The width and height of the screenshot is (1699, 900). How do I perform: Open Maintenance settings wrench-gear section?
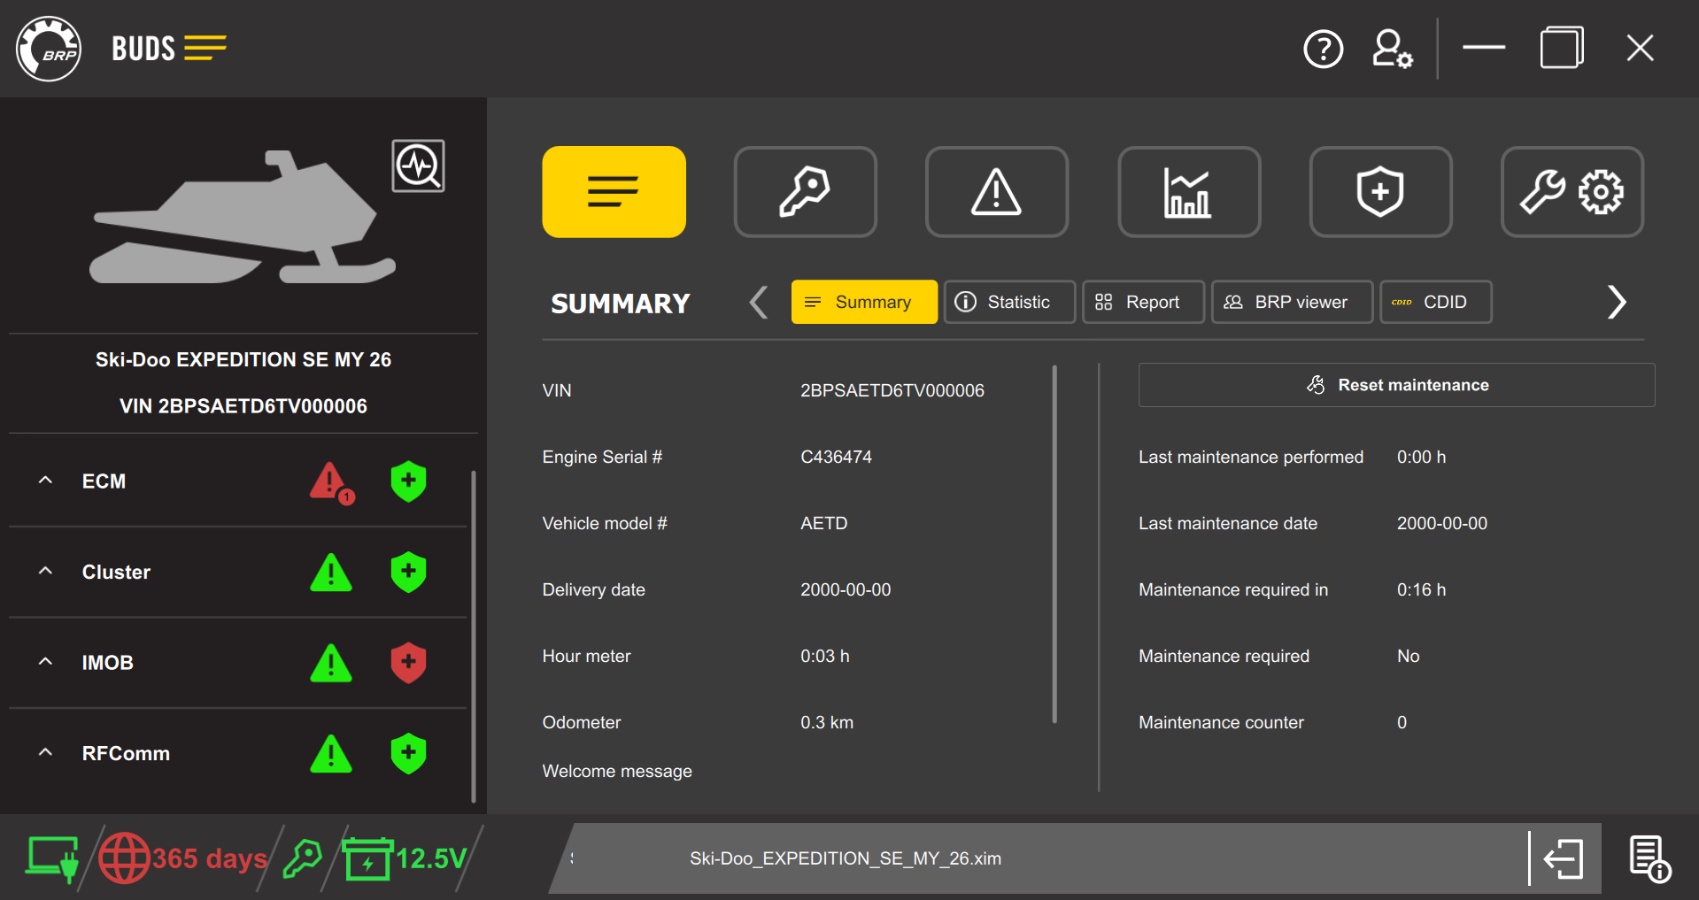(x=1572, y=191)
